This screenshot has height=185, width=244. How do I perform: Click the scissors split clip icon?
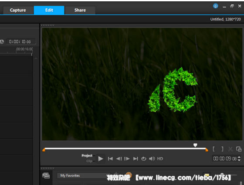click(230, 149)
